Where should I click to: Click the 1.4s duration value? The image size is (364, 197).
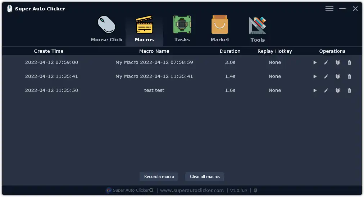tap(230, 76)
